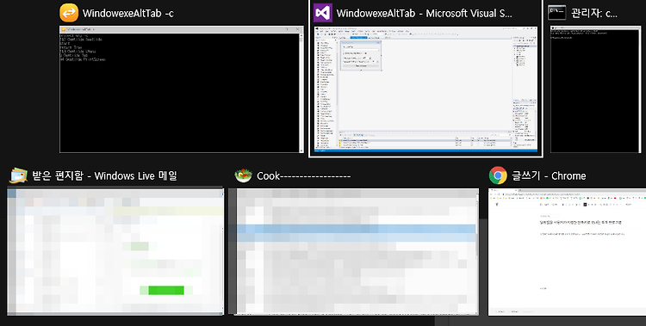
Task: Select the WindowexeAltTab -c console thumbnail
Action: [x=182, y=89]
